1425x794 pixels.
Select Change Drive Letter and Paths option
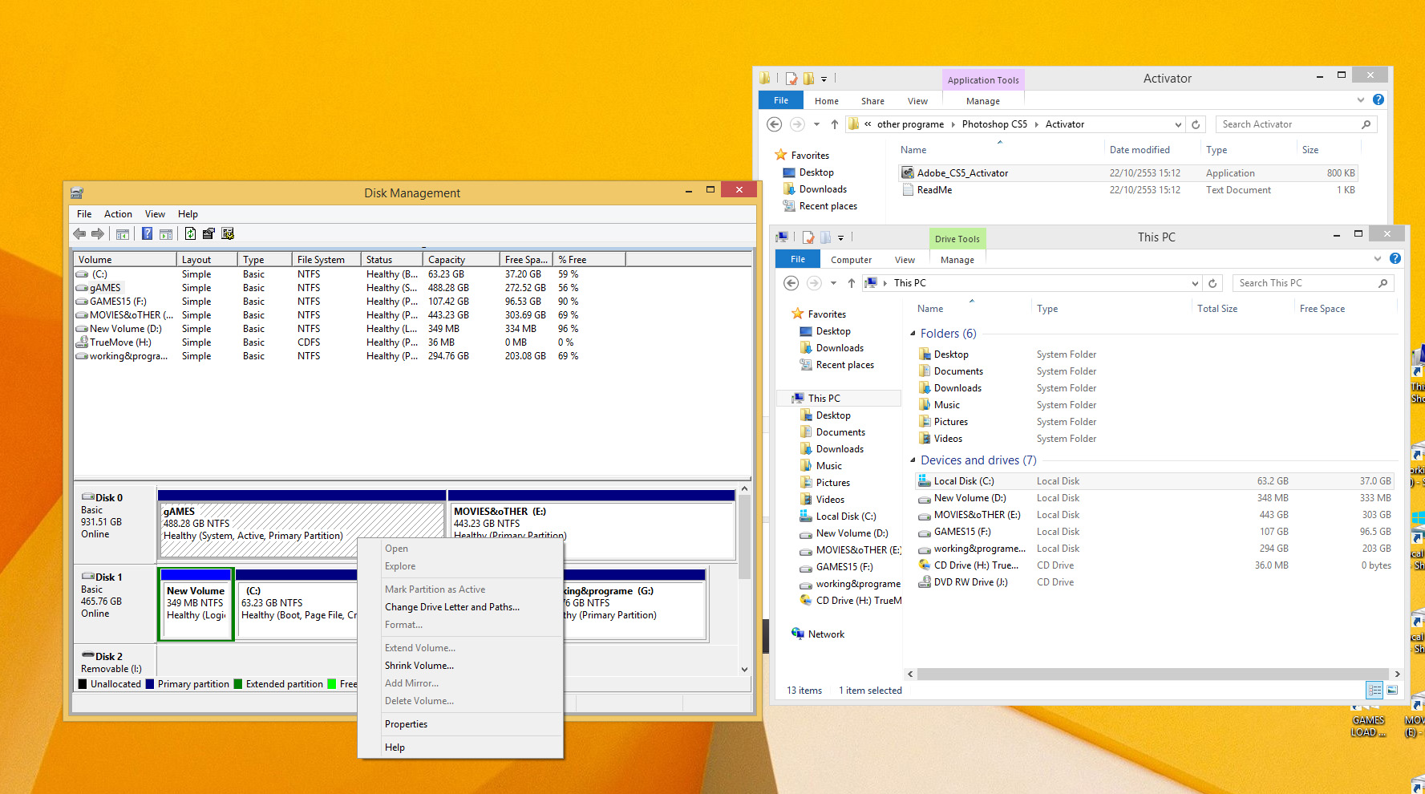pyautogui.click(x=451, y=607)
